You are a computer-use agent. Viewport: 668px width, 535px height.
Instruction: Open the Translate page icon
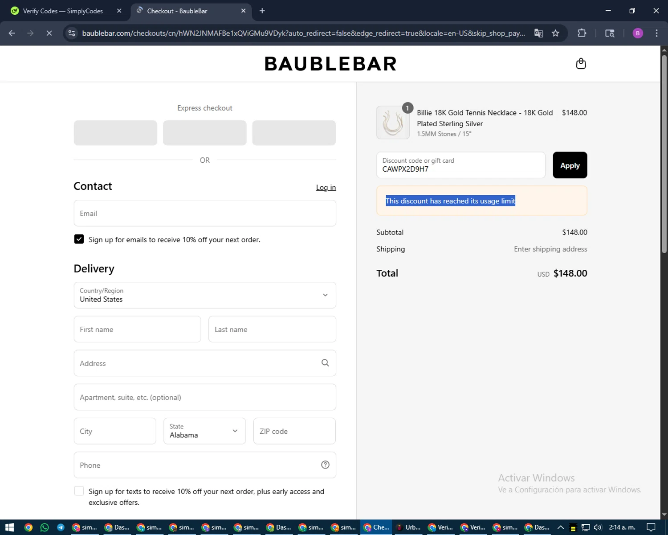click(x=538, y=33)
